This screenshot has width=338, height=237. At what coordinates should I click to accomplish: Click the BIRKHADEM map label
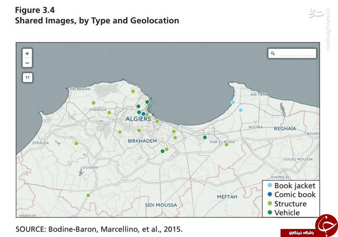[x=142, y=141]
